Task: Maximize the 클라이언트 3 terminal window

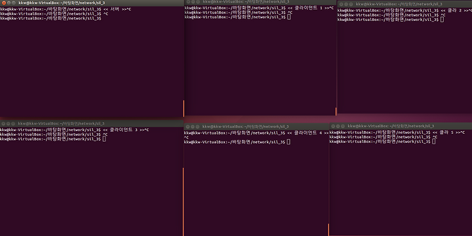Action: tap(13, 124)
